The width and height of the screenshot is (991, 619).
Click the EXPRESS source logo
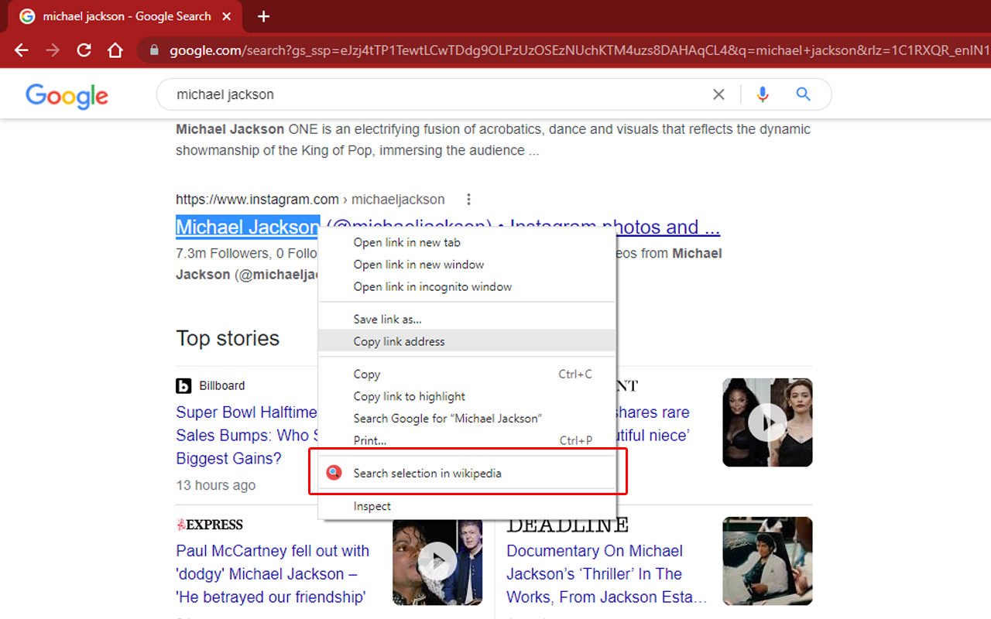click(210, 525)
